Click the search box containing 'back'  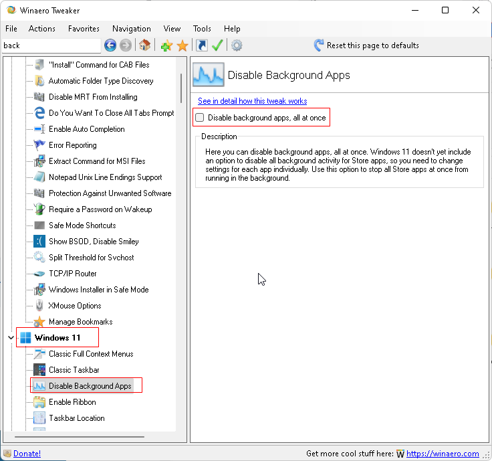pyautogui.click(x=51, y=45)
